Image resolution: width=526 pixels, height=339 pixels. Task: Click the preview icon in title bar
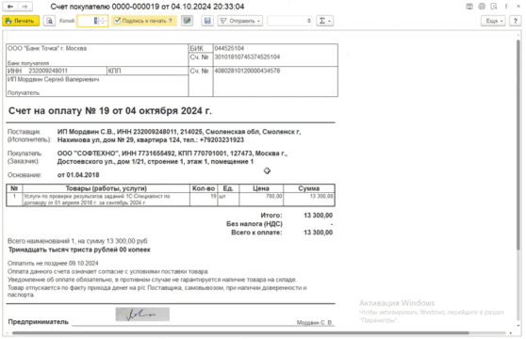point(494,7)
